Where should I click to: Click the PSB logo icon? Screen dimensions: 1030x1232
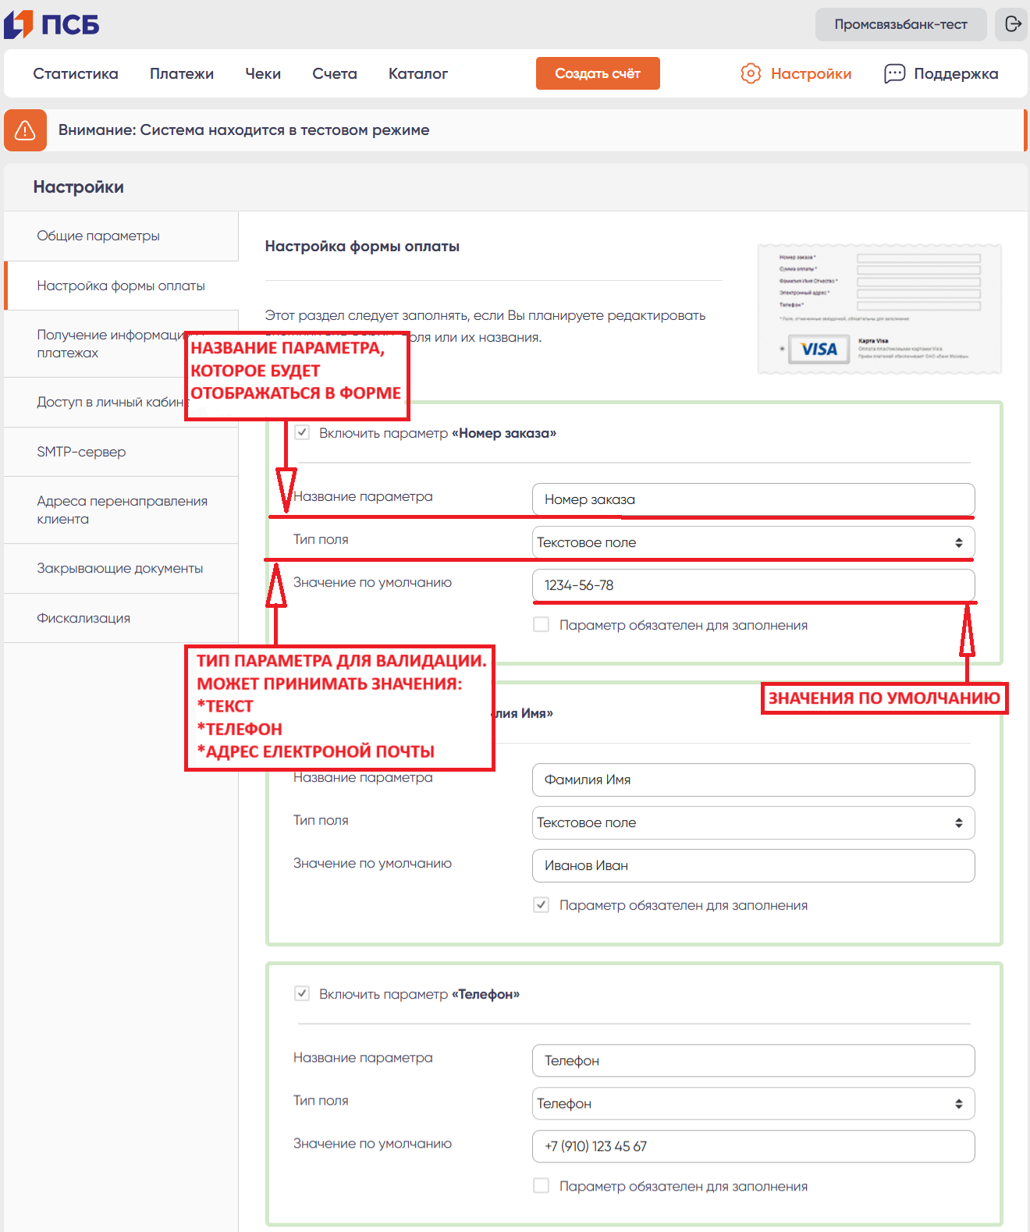tap(19, 24)
